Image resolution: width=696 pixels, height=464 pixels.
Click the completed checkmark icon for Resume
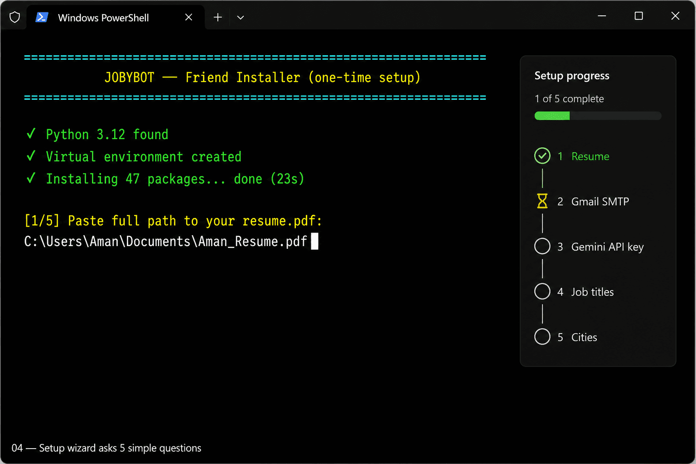click(542, 156)
